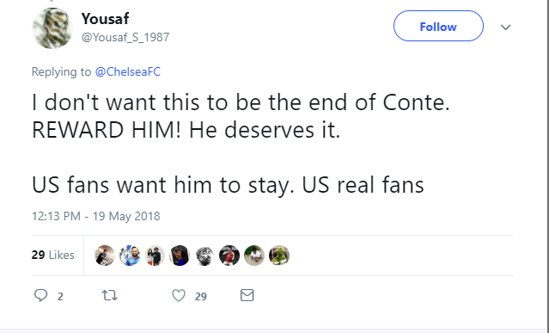
Task: Open the red-shirt player liker avatar
Action: (x=229, y=256)
